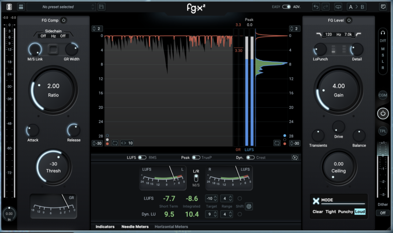Click the undo arrow
Viewport: 393px width, 233px height.
(x=316, y=7)
